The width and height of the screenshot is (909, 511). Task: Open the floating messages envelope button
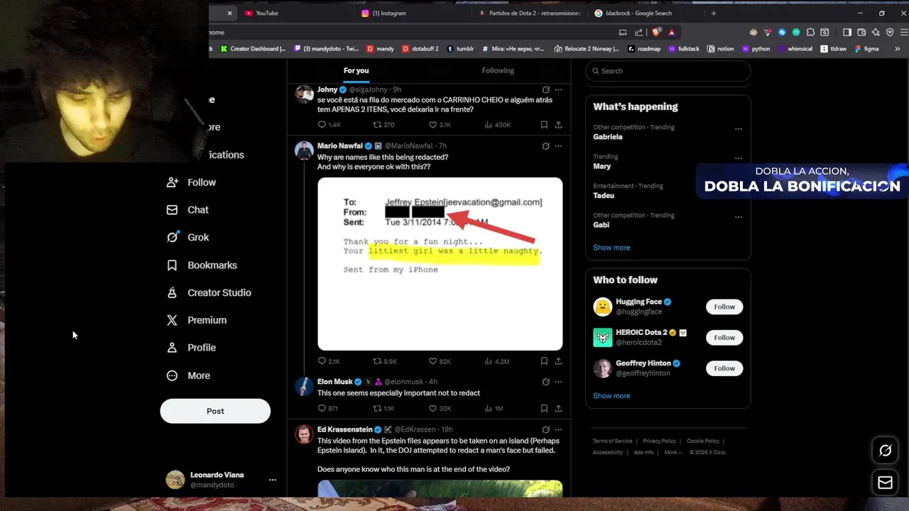click(x=885, y=483)
